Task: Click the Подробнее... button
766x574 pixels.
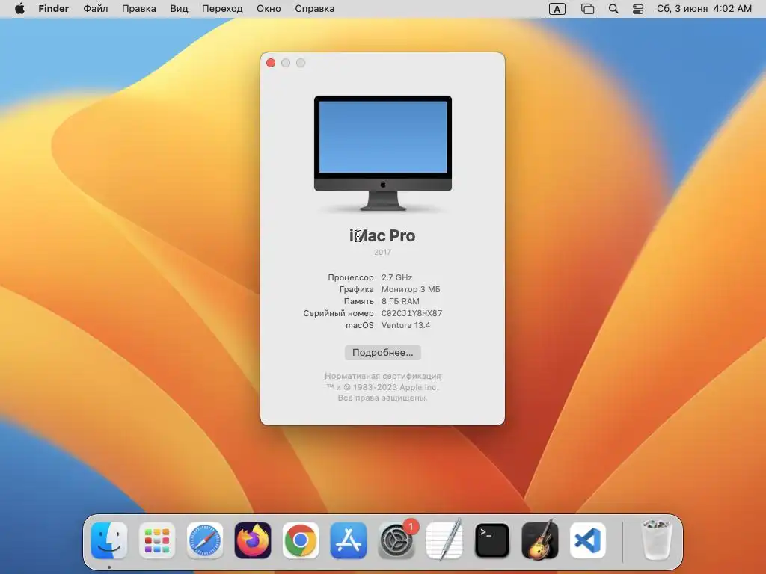Action: (382, 353)
